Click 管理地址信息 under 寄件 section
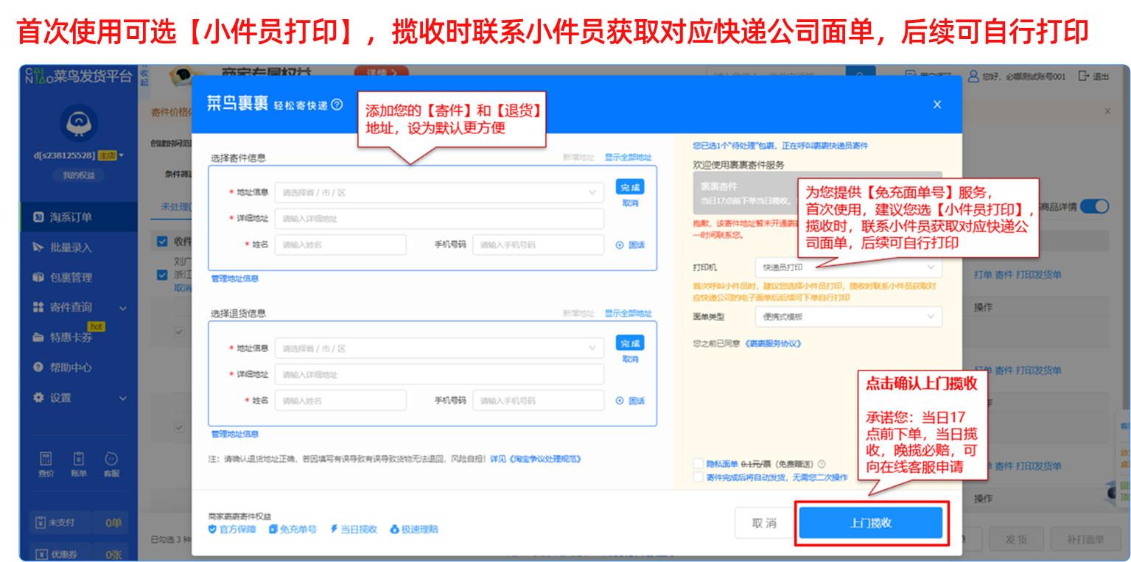The image size is (1131, 562). [235, 278]
